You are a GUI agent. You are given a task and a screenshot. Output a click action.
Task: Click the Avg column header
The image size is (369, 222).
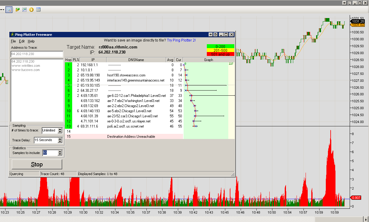(x=170, y=60)
